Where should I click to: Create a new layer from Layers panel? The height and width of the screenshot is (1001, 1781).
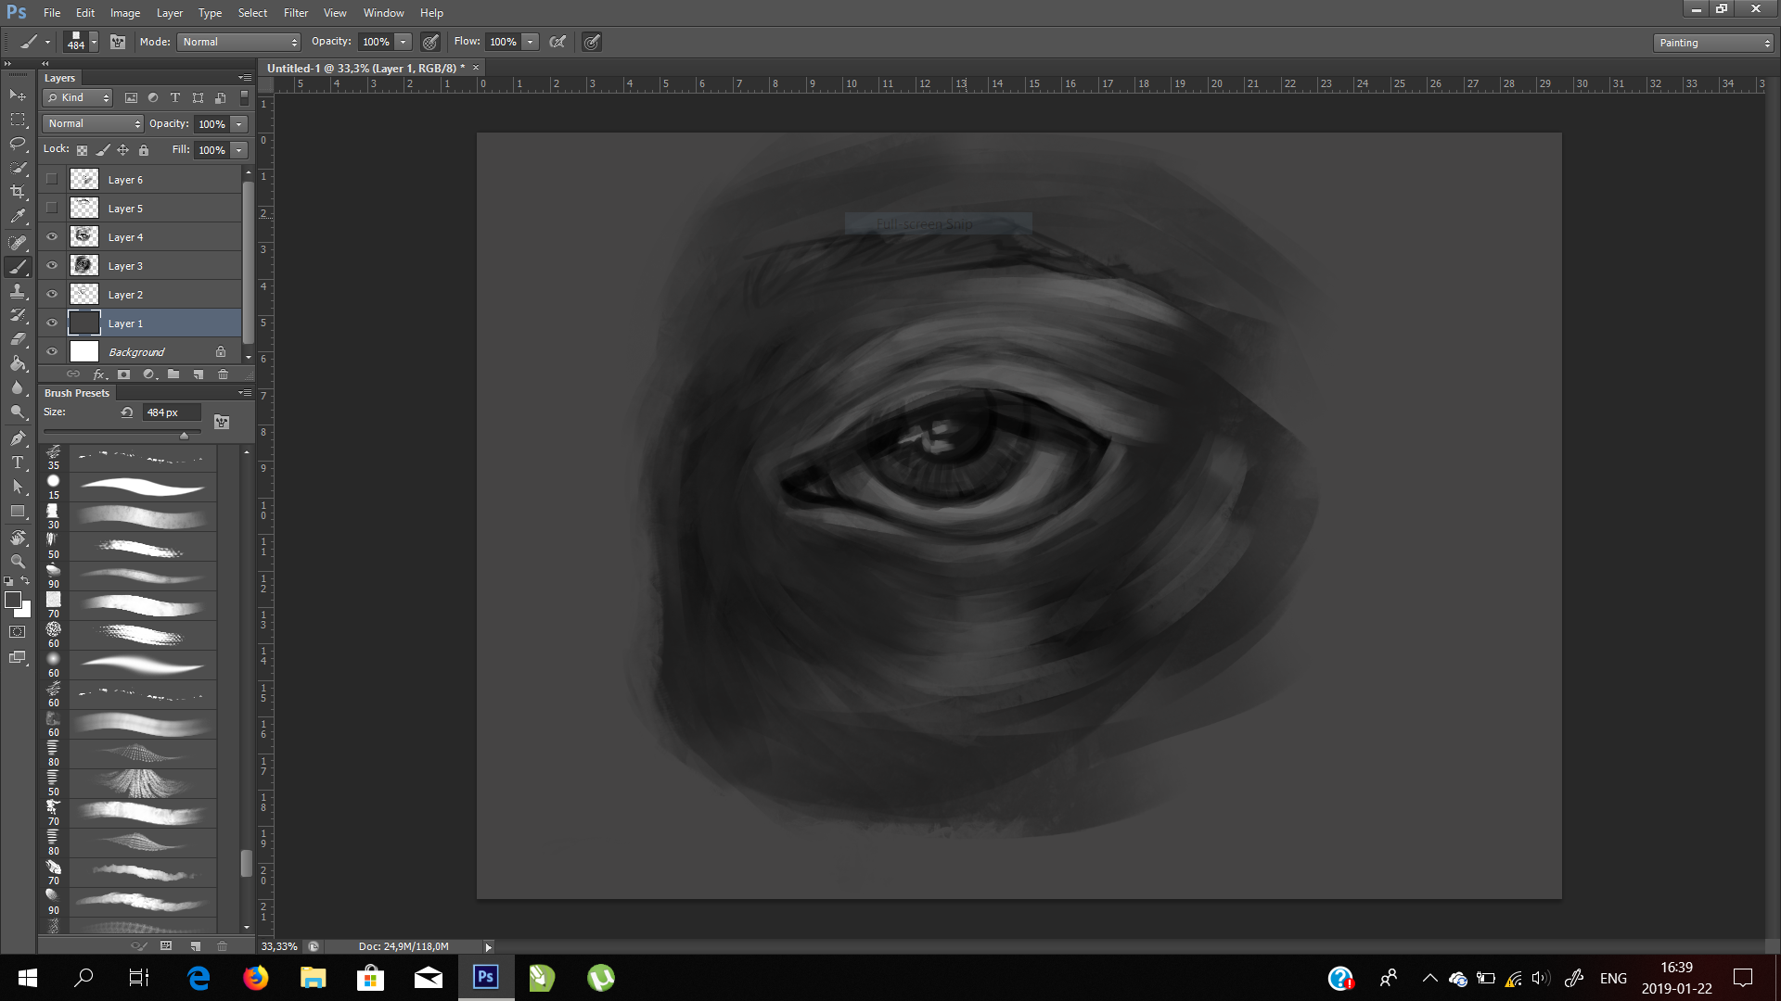pos(198,374)
